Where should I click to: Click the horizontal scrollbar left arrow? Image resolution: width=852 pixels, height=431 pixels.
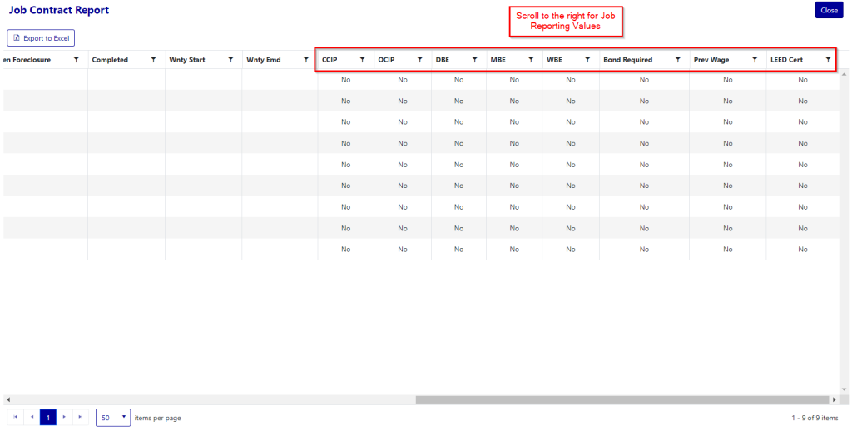pyautogui.click(x=7, y=399)
